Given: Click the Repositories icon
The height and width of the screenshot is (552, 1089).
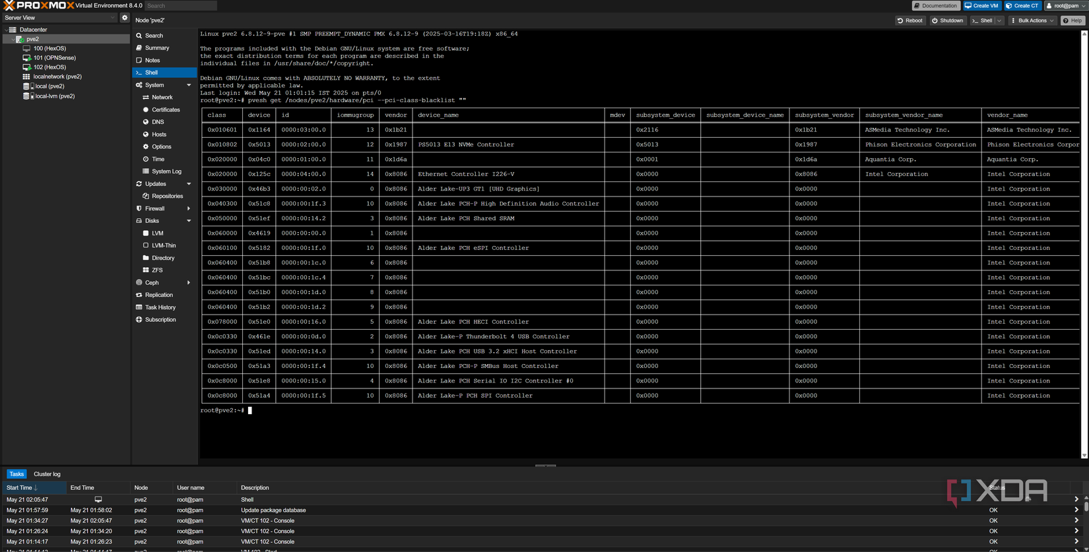Looking at the screenshot, I should click(146, 196).
